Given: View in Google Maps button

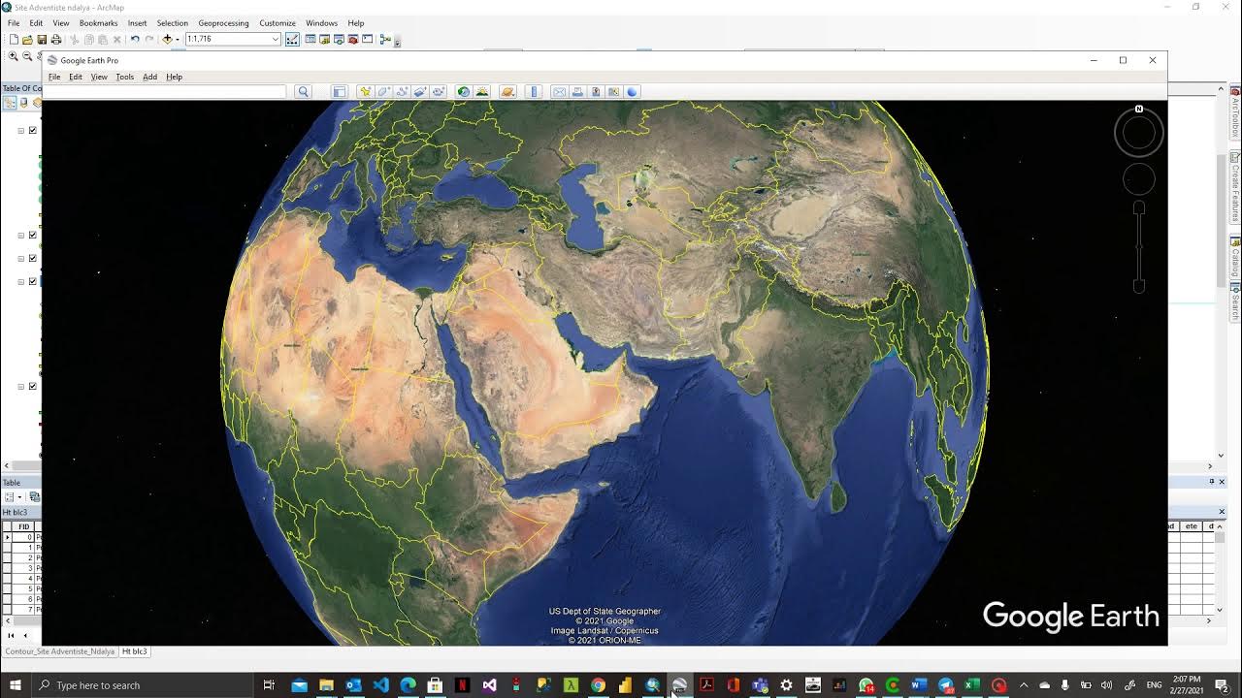Looking at the screenshot, I should [613, 92].
